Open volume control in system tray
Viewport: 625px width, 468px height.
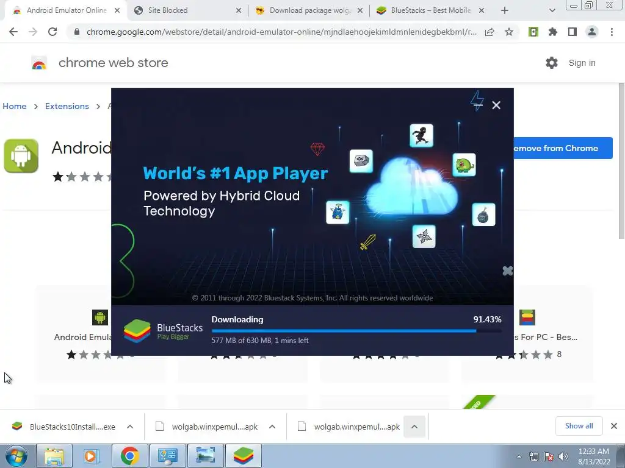click(563, 456)
